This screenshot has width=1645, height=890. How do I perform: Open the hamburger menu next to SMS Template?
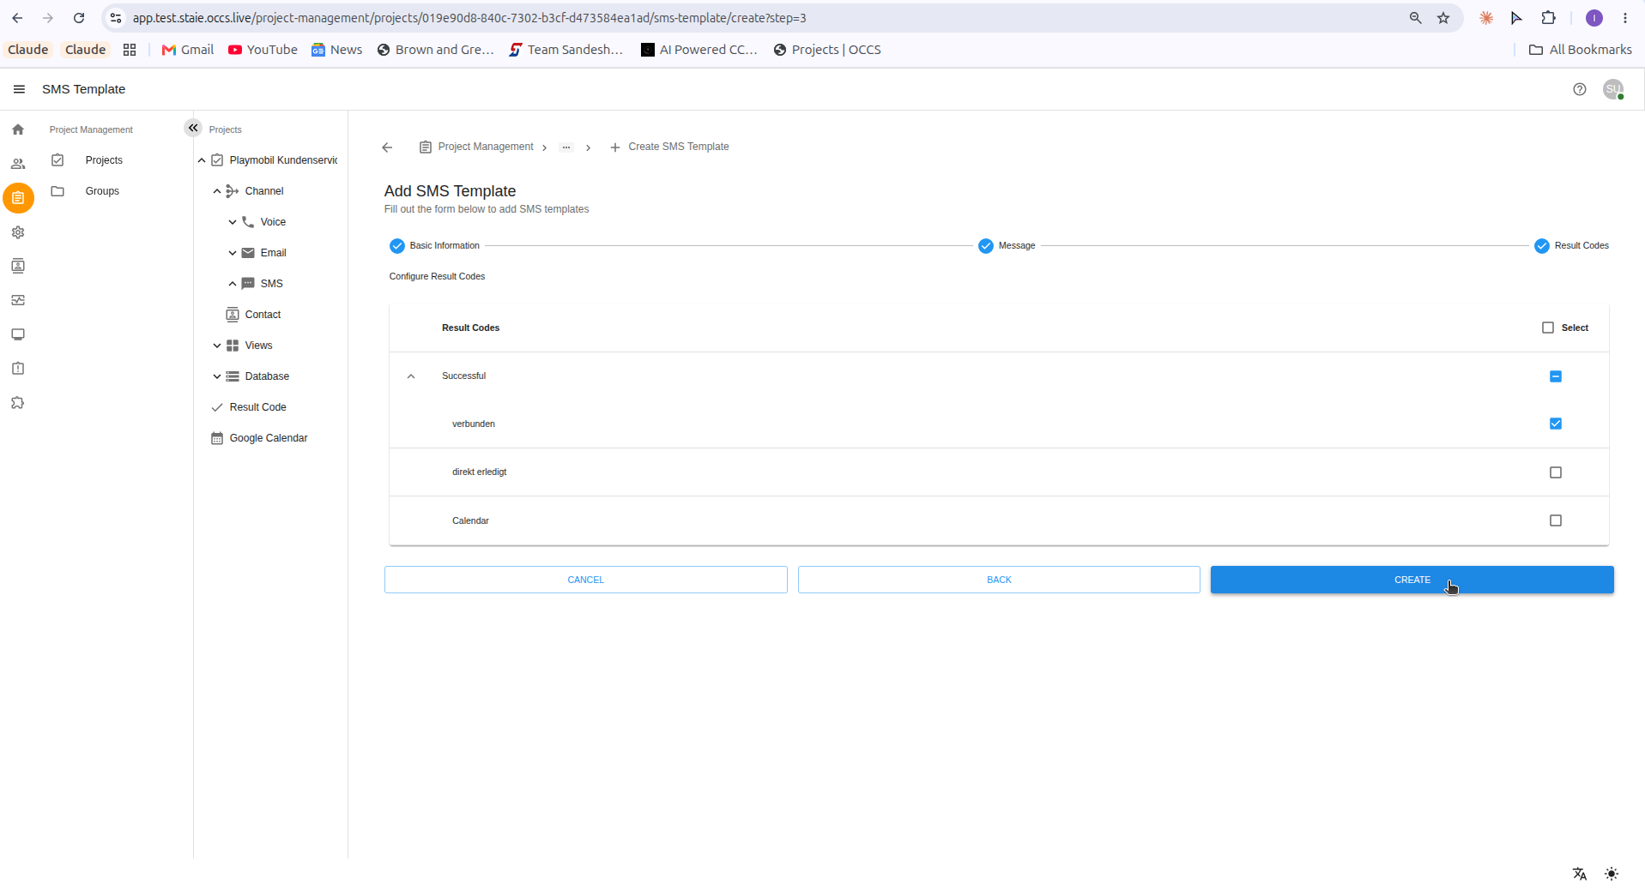point(19,89)
